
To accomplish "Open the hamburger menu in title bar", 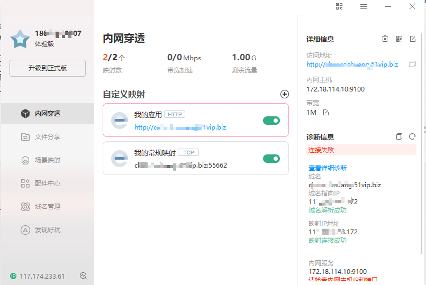I will tap(364, 6).
